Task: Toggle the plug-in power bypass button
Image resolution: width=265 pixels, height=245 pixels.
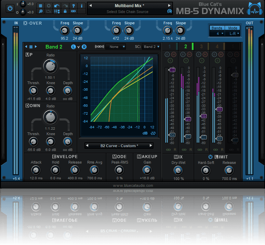Action: point(10,8)
